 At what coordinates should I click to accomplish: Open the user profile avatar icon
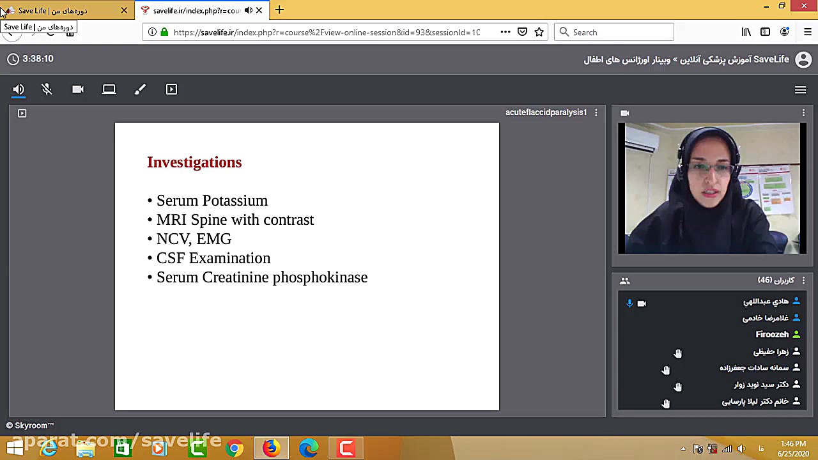pos(803,59)
